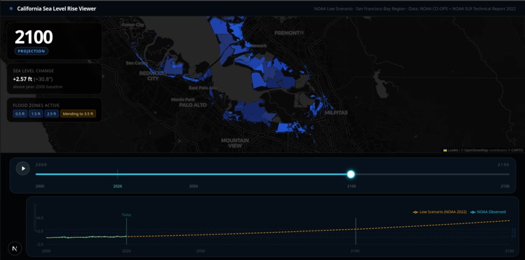Click the +6.0 chart axis label
Screen dimensions: 525x260
coord(40,218)
